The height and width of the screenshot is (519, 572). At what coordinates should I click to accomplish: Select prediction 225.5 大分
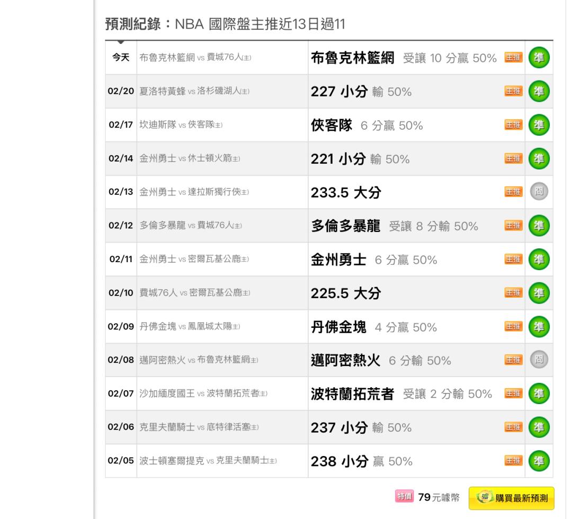(x=346, y=293)
